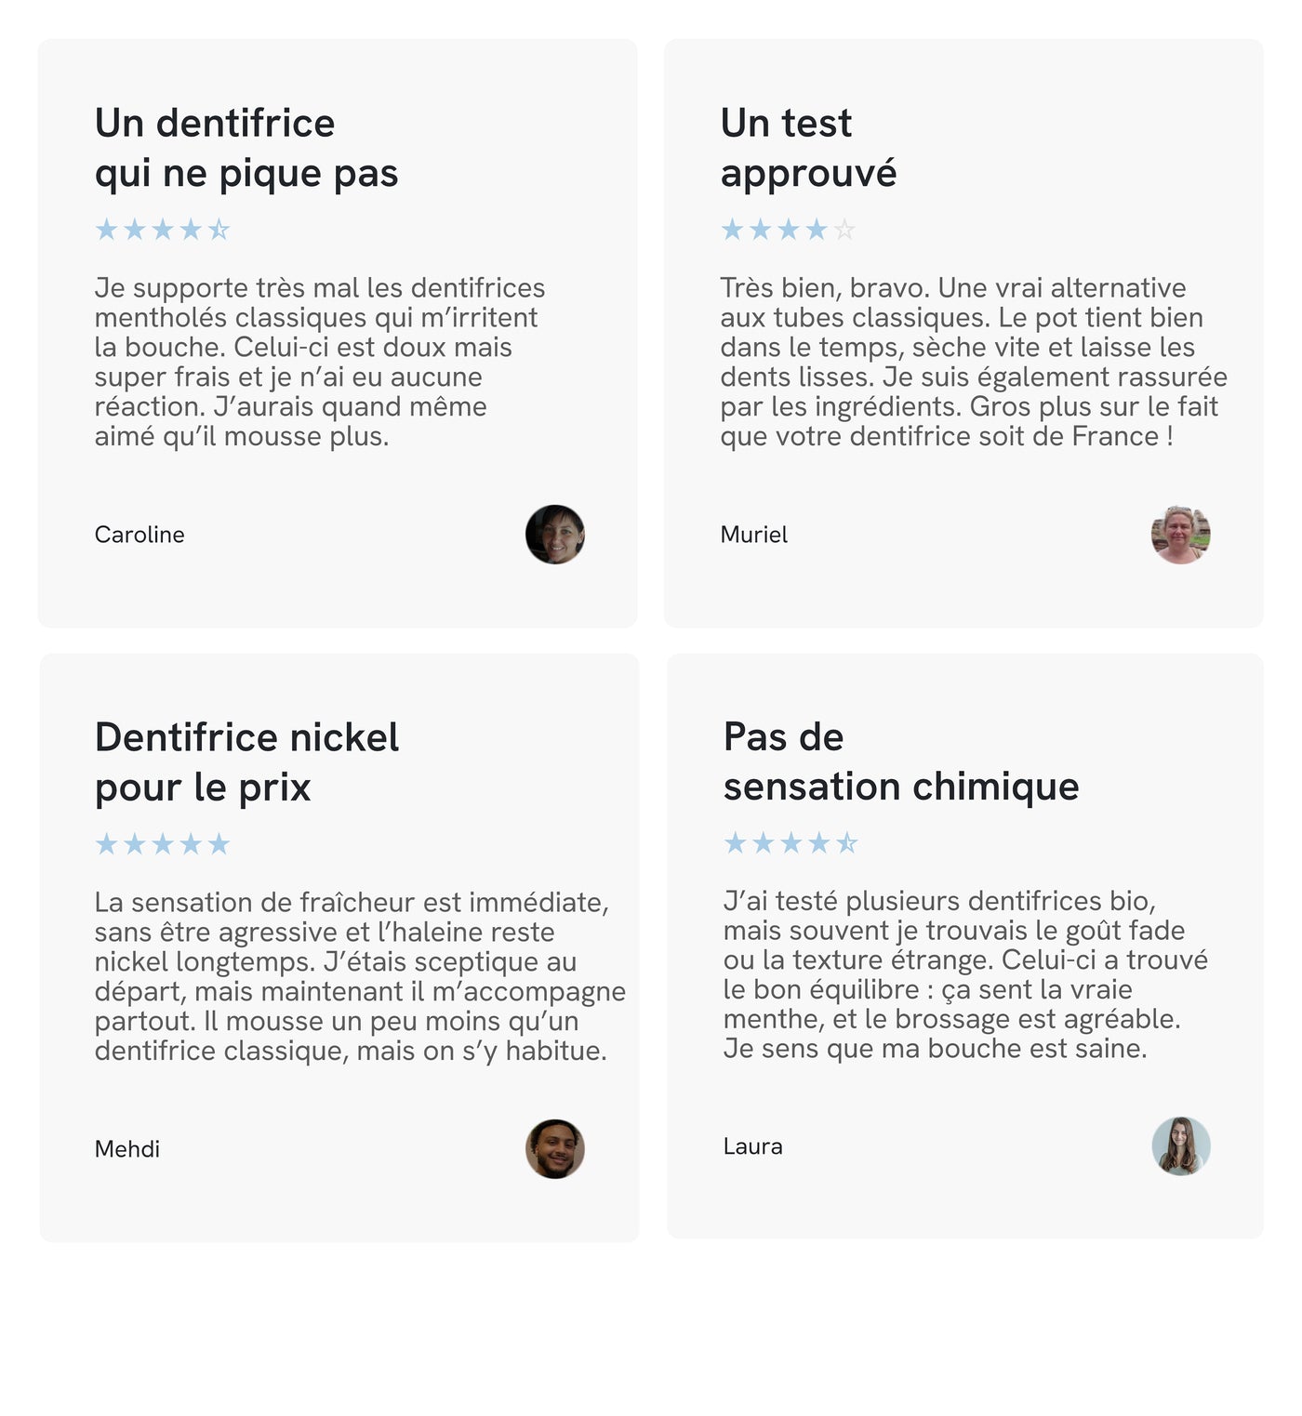Click Muriel's review text starting 'Très bien, bravo'
Viewport: 1302px width, 1416px height.
(974, 362)
